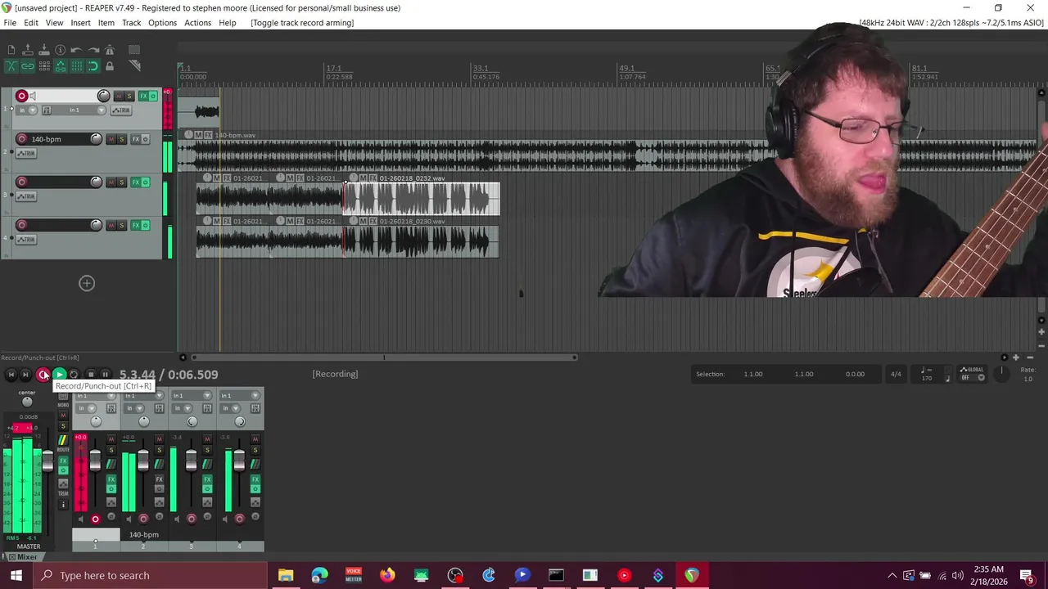Image resolution: width=1048 pixels, height=589 pixels.
Task: Toggle snap magnet toolbar icon
Action: [x=93, y=66]
